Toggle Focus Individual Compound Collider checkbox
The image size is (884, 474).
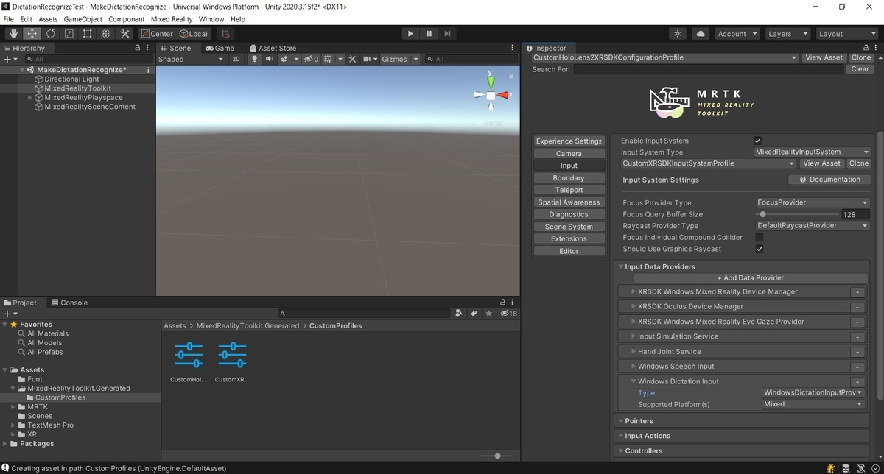coord(760,238)
